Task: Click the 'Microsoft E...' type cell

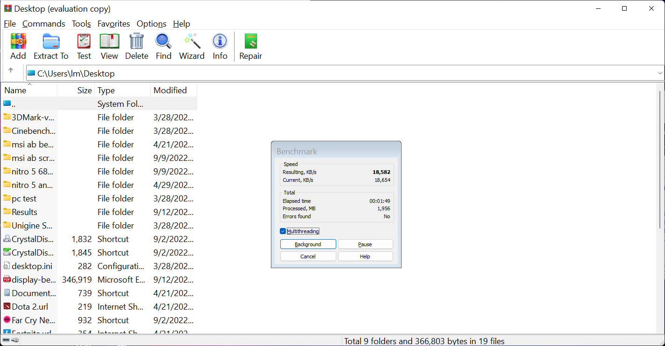Action: [120, 280]
